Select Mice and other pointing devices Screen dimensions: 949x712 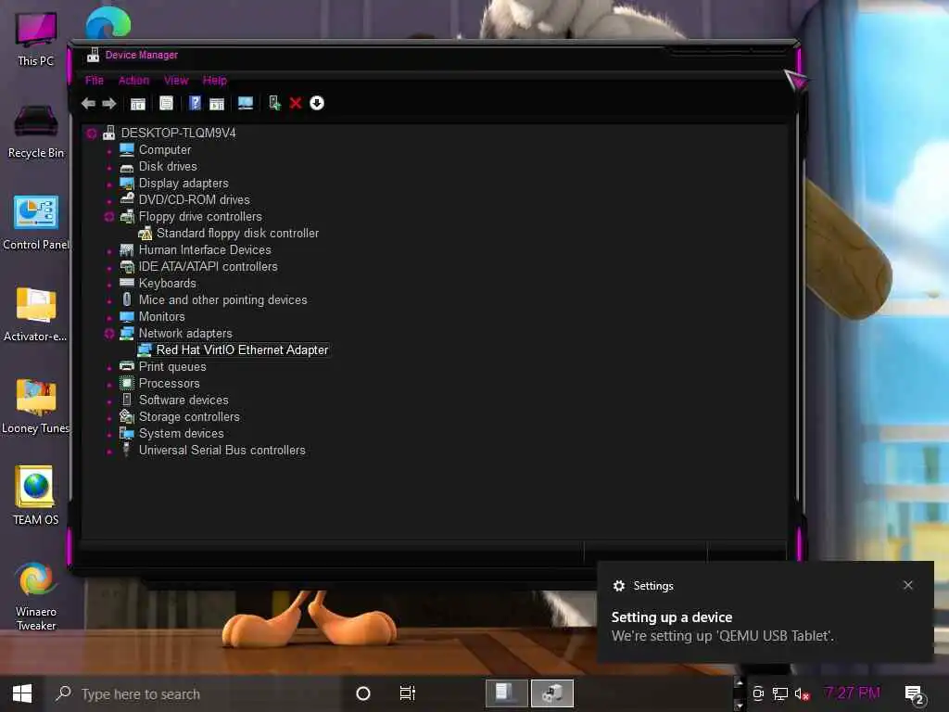222,299
